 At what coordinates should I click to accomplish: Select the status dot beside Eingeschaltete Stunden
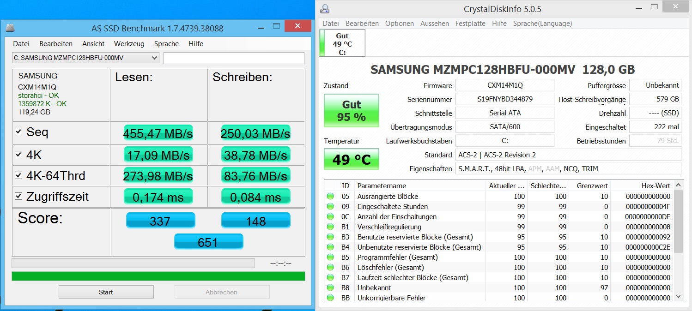click(x=330, y=207)
